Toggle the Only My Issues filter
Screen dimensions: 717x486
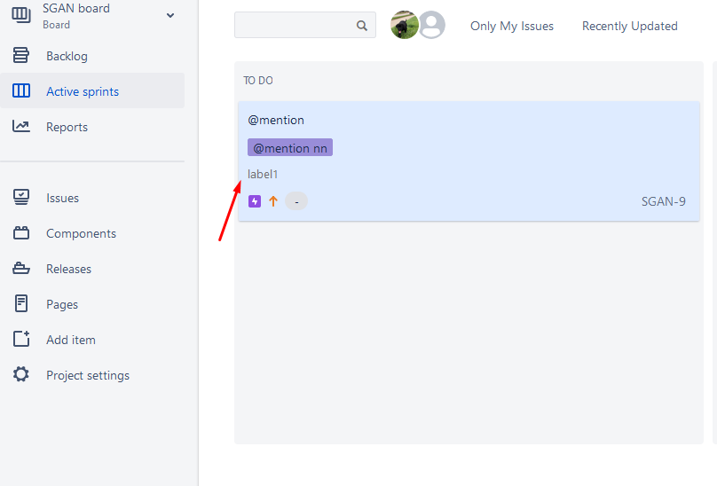[512, 26]
